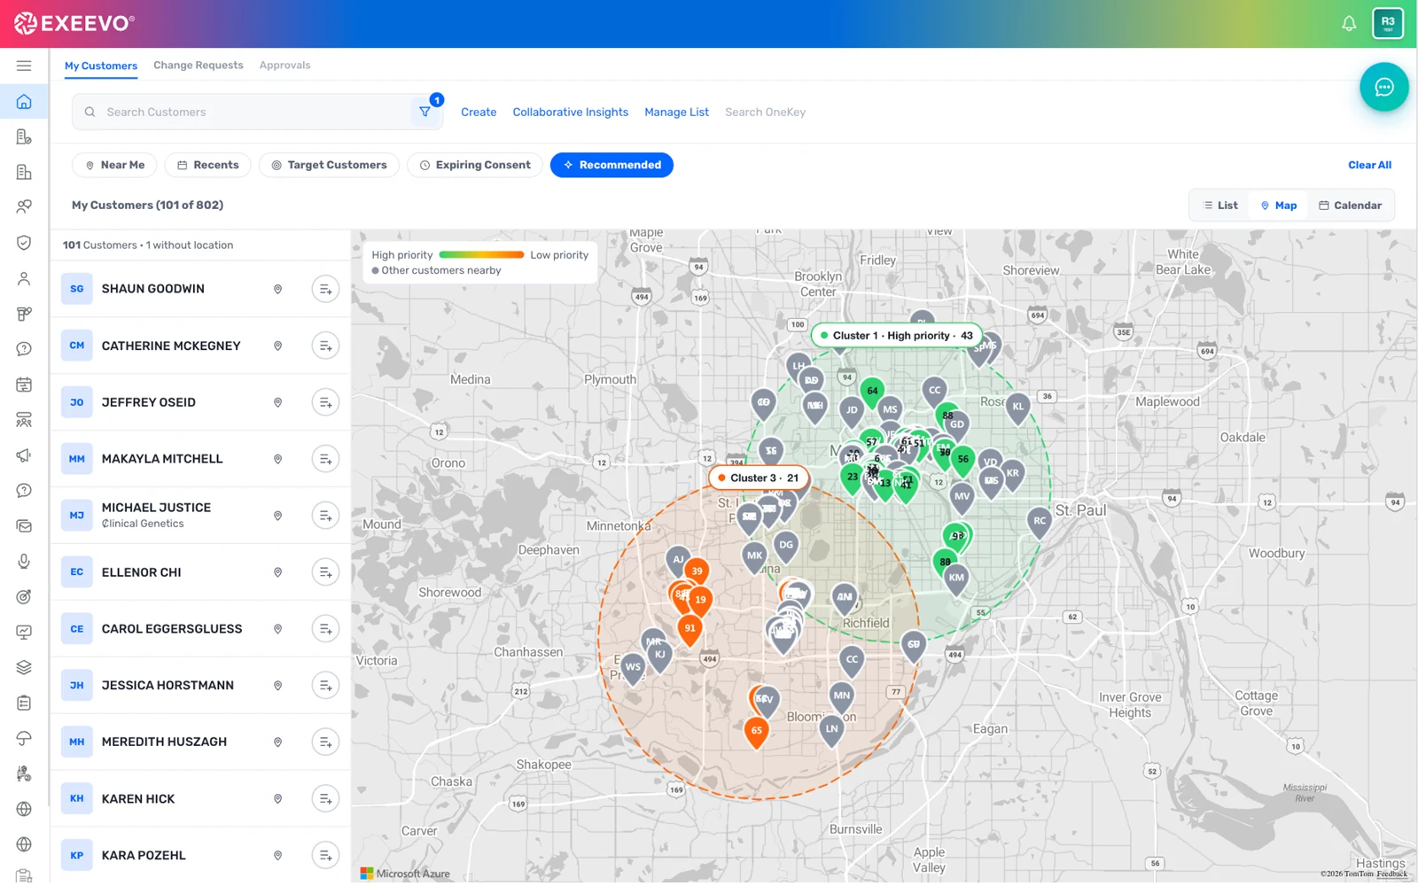
Task: Open notifications bell
Action: pos(1349,24)
